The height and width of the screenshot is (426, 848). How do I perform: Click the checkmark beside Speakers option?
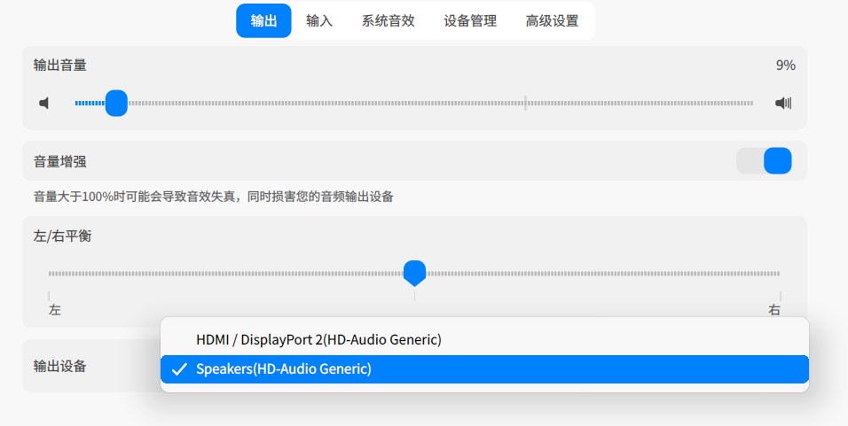tap(179, 369)
